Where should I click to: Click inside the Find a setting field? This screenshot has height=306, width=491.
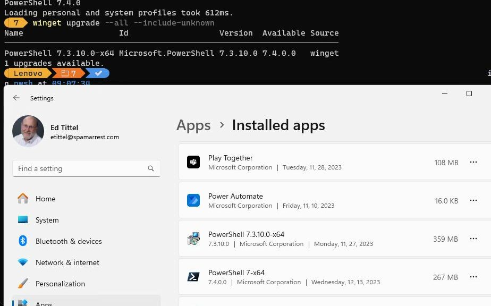coord(87,168)
